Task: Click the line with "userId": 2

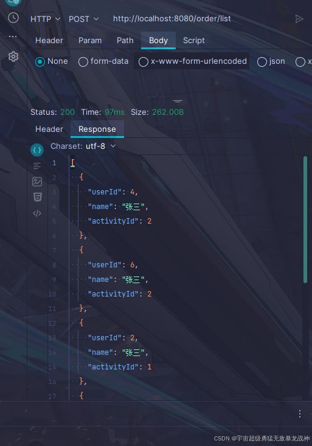Action: (113, 338)
